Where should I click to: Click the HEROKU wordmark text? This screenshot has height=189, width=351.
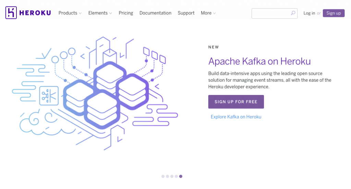click(35, 13)
